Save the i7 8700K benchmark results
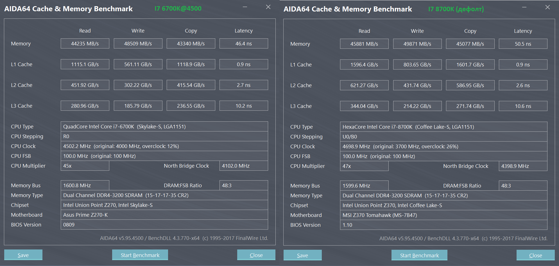Image resolution: width=559 pixels, height=266 pixels. [x=302, y=255]
